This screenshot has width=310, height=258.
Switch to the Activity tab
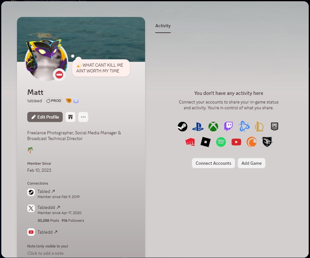[x=163, y=26]
